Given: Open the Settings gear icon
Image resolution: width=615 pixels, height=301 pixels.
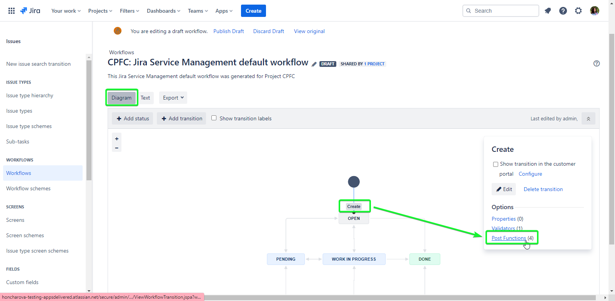Looking at the screenshot, I should pos(578,11).
